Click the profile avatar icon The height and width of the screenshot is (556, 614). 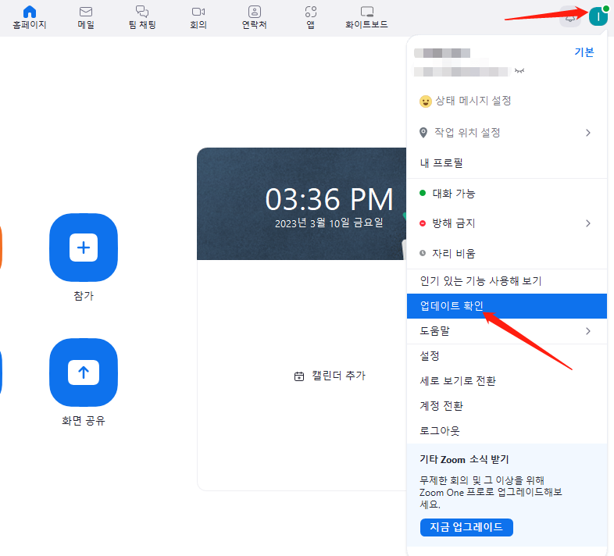(x=598, y=16)
